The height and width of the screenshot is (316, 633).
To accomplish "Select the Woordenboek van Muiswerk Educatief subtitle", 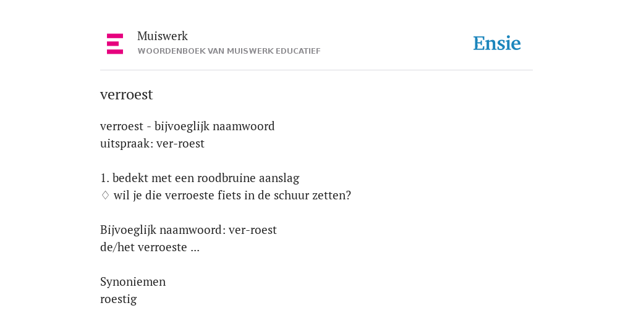I will pos(229,51).
